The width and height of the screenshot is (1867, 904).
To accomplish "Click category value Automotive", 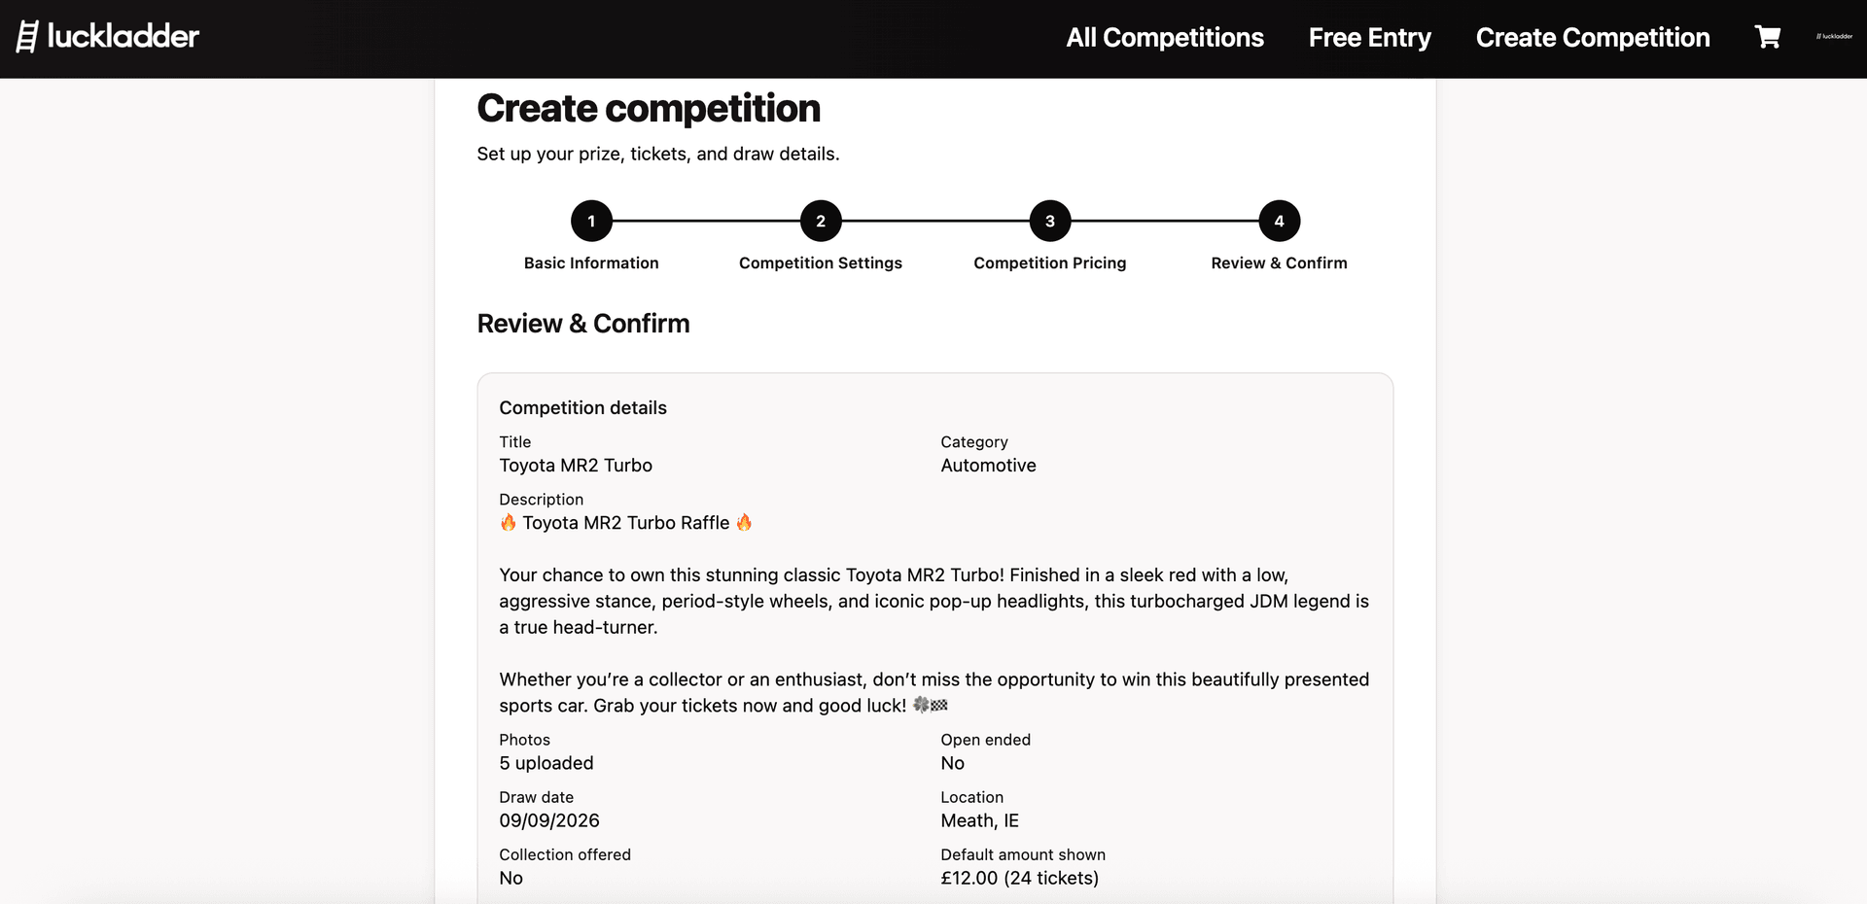I will (x=988, y=466).
